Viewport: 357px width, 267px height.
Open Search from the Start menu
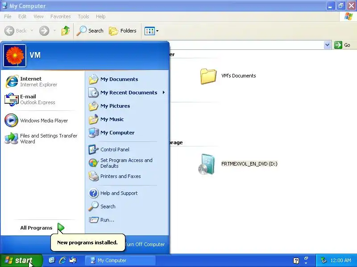127,206
